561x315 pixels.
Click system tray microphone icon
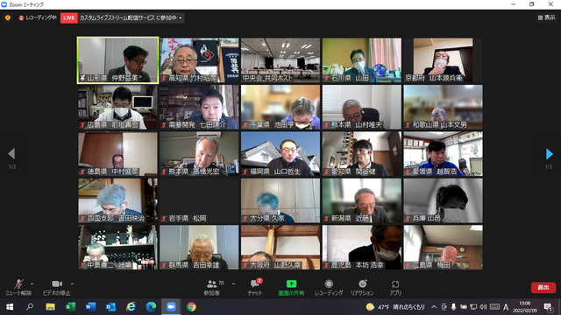coord(453,307)
